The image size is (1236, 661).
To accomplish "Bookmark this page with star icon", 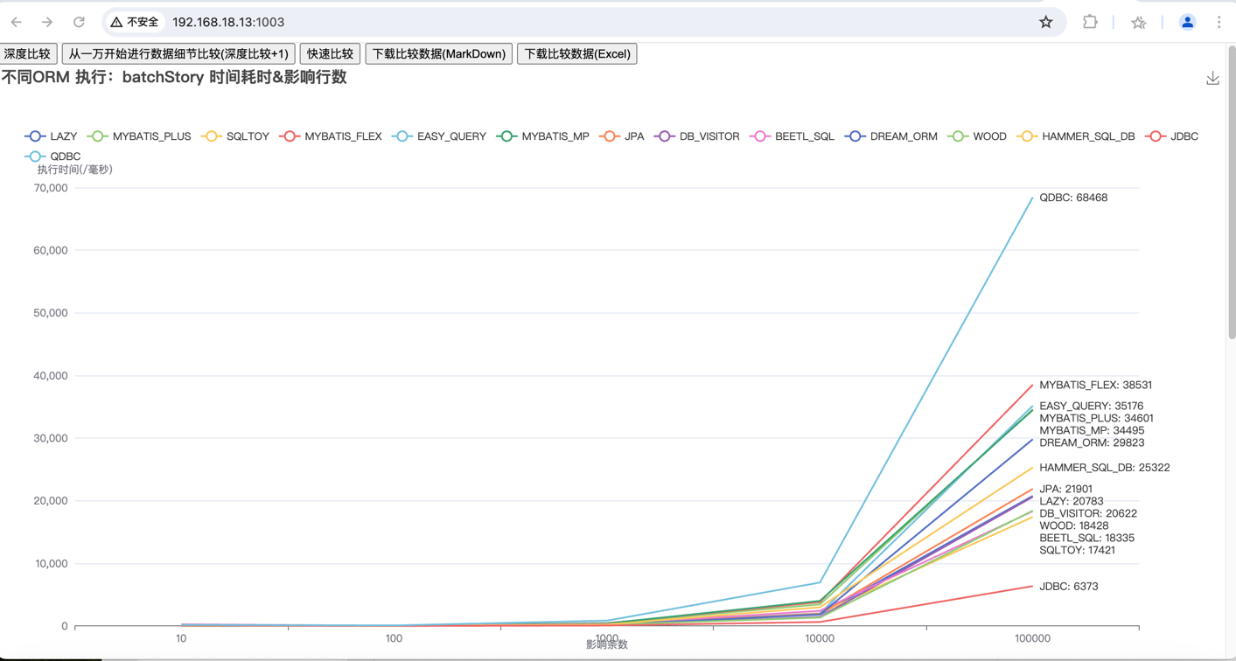I will [1046, 22].
